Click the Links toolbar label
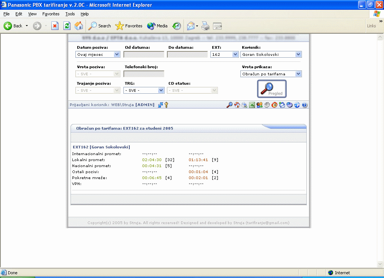 coord(371,26)
